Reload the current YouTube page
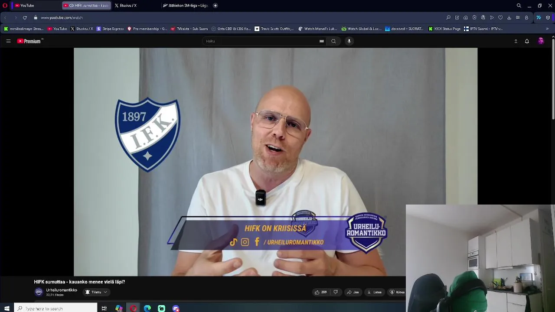The height and width of the screenshot is (312, 555). pyautogui.click(x=25, y=18)
